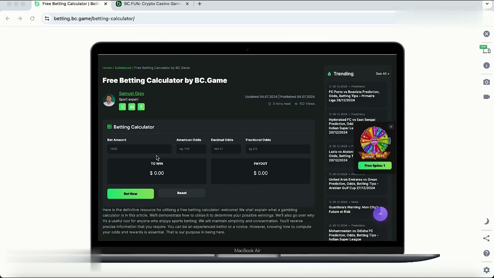
Task: Go forward with the browser forward arrow
Action: [x=20, y=19]
